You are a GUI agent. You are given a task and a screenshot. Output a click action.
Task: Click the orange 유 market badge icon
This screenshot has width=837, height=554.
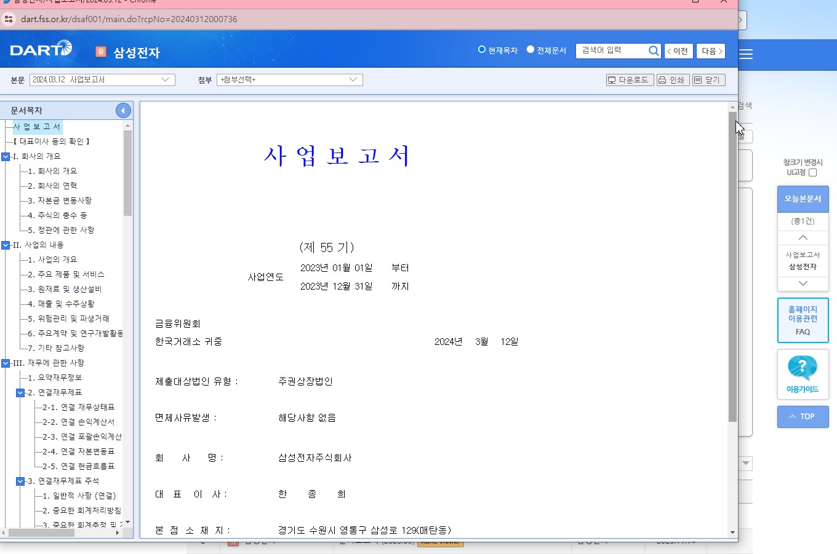click(x=101, y=52)
